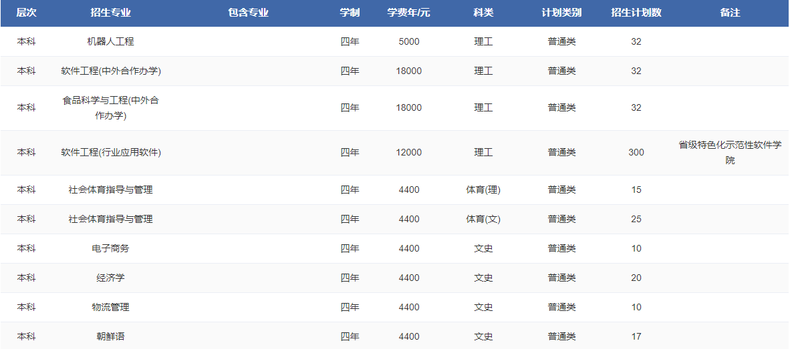Click the 5000 tuition fee cell
The image size is (790, 349).
click(x=408, y=41)
